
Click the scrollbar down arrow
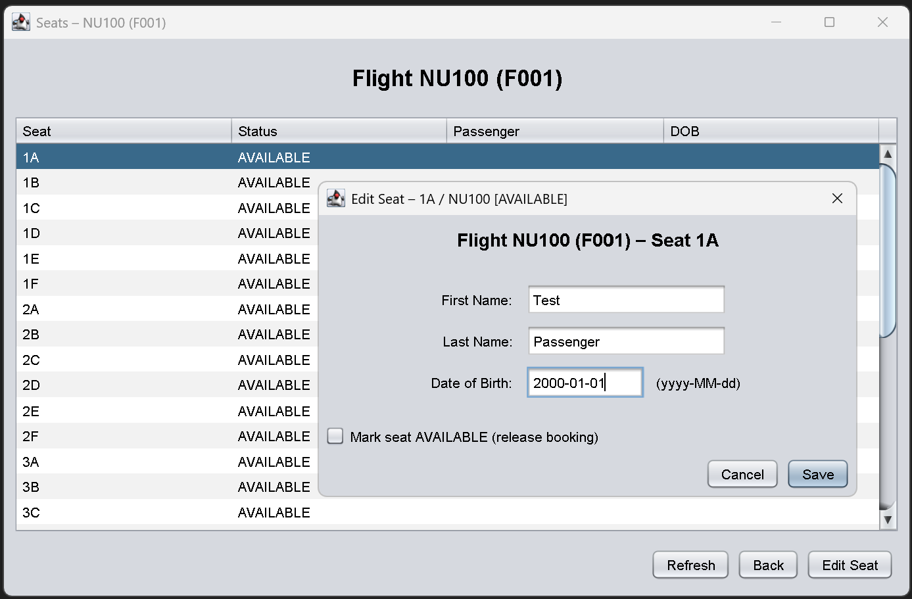point(888,519)
